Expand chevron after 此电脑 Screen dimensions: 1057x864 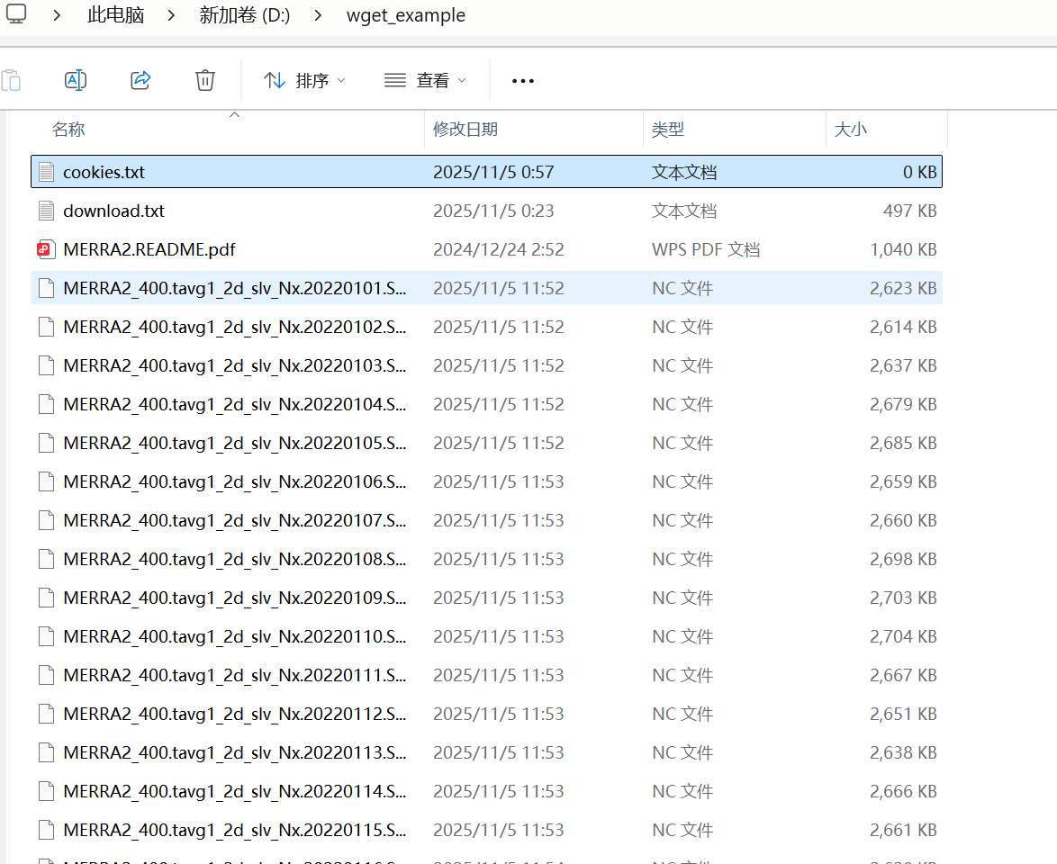pyautogui.click(x=171, y=14)
